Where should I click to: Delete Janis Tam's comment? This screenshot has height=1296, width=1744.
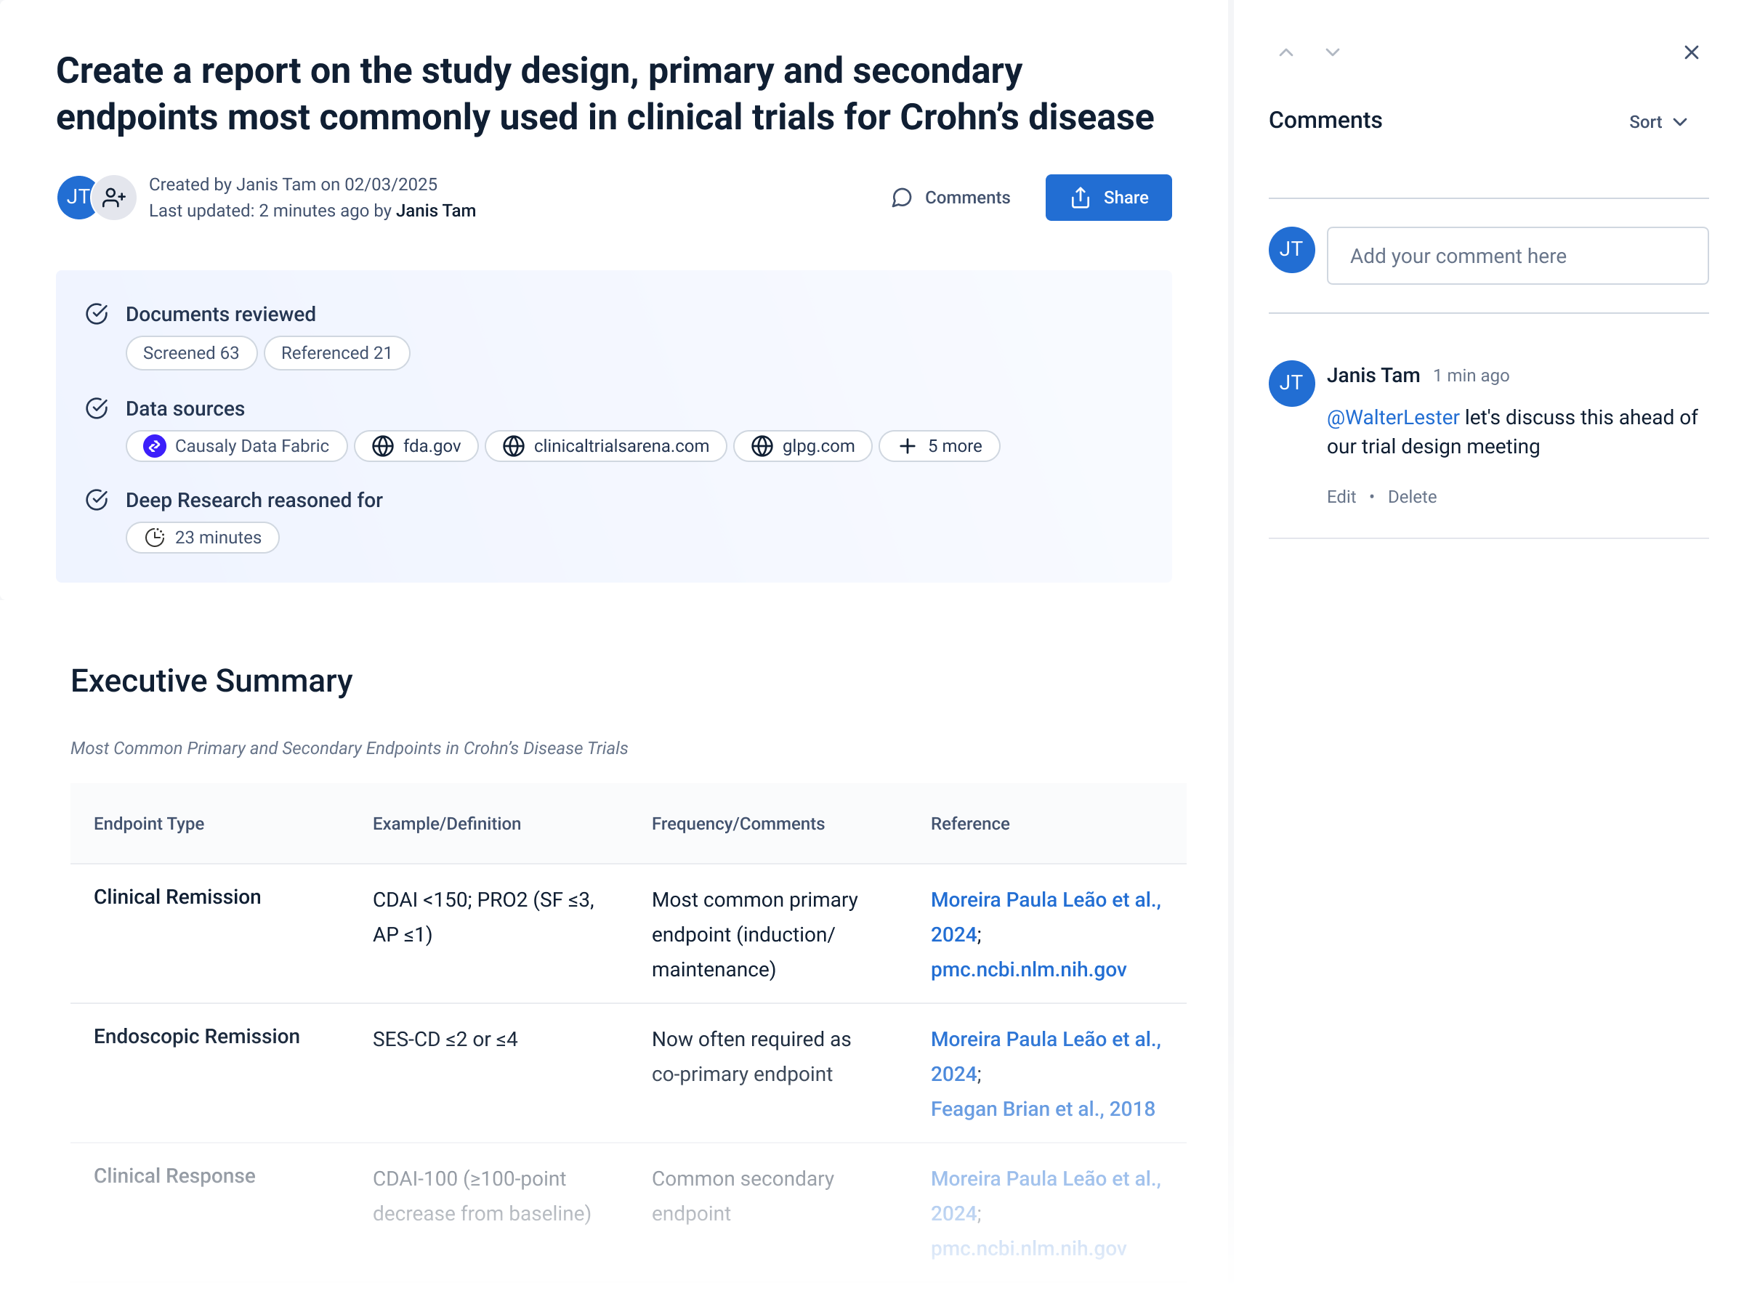click(x=1411, y=497)
